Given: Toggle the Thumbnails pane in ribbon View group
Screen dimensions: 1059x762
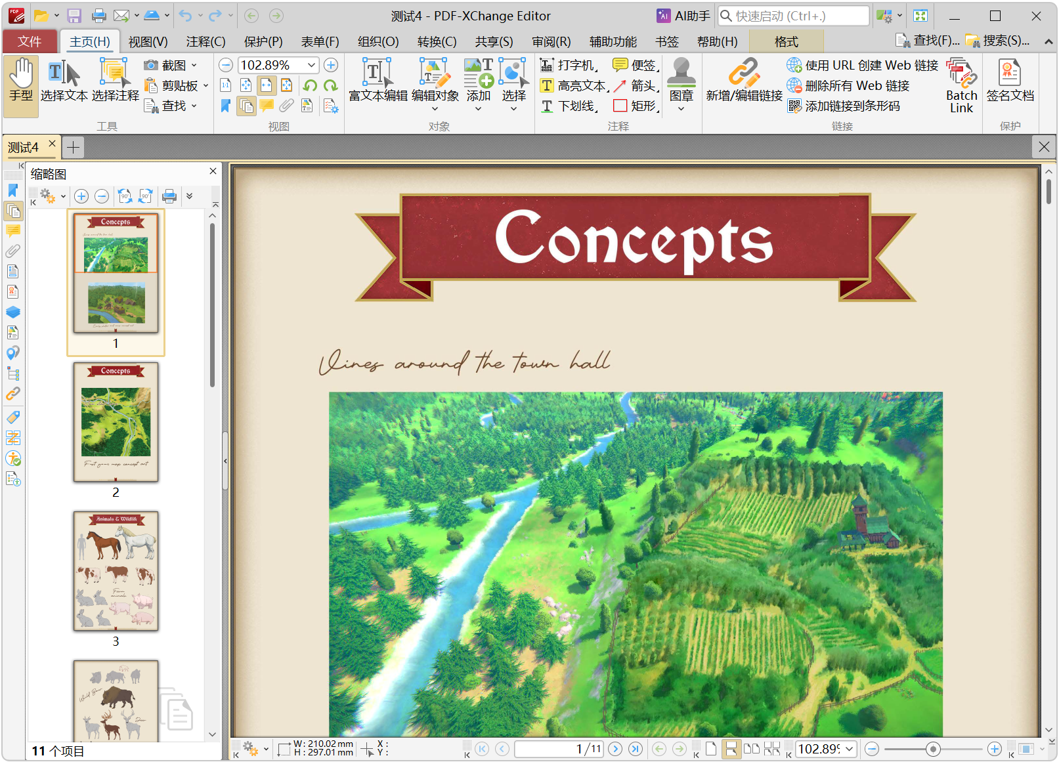Looking at the screenshot, I should pos(246,106).
